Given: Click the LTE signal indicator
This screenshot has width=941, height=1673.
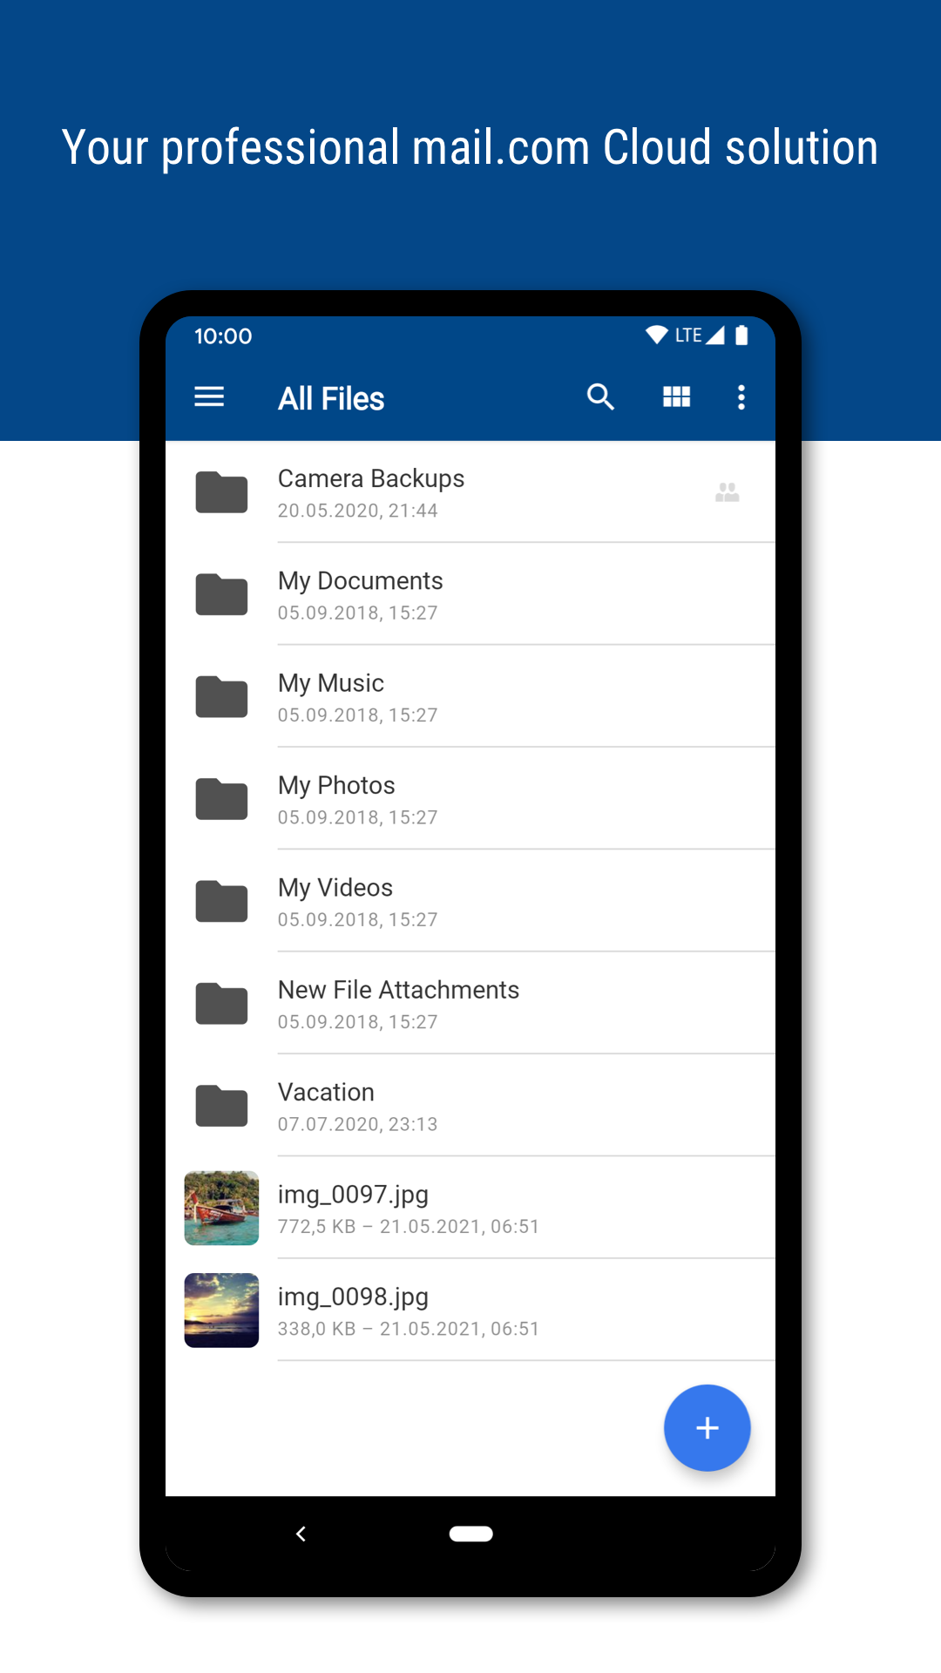Looking at the screenshot, I should pos(700,335).
